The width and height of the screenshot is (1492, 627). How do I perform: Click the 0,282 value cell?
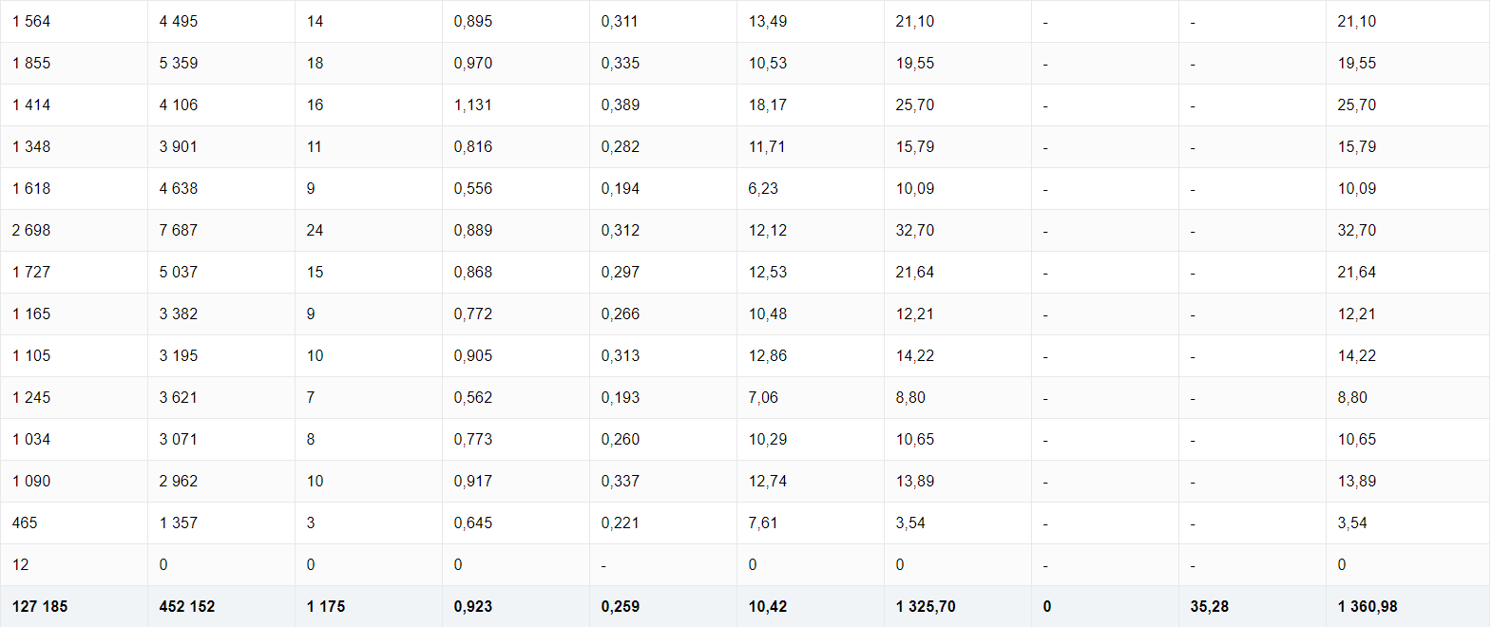(663, 146)
